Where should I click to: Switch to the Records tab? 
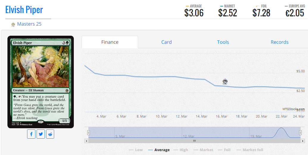click(279, 42)
